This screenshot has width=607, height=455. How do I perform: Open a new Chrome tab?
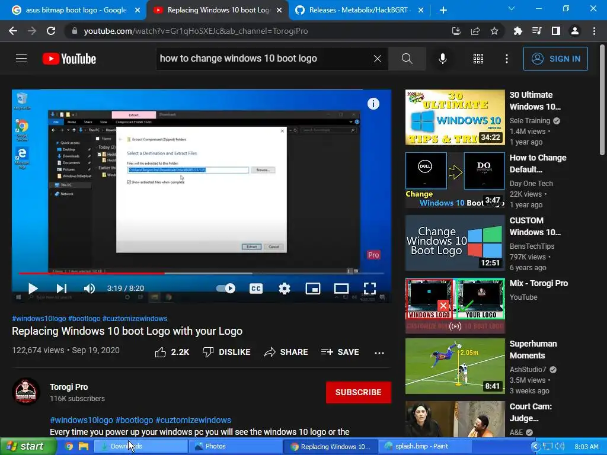tap(443, 10)
